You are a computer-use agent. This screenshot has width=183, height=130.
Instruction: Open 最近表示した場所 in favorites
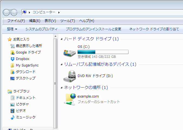(29, 46)
